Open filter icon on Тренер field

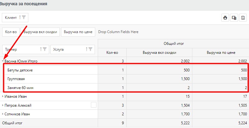click(45, 49)
